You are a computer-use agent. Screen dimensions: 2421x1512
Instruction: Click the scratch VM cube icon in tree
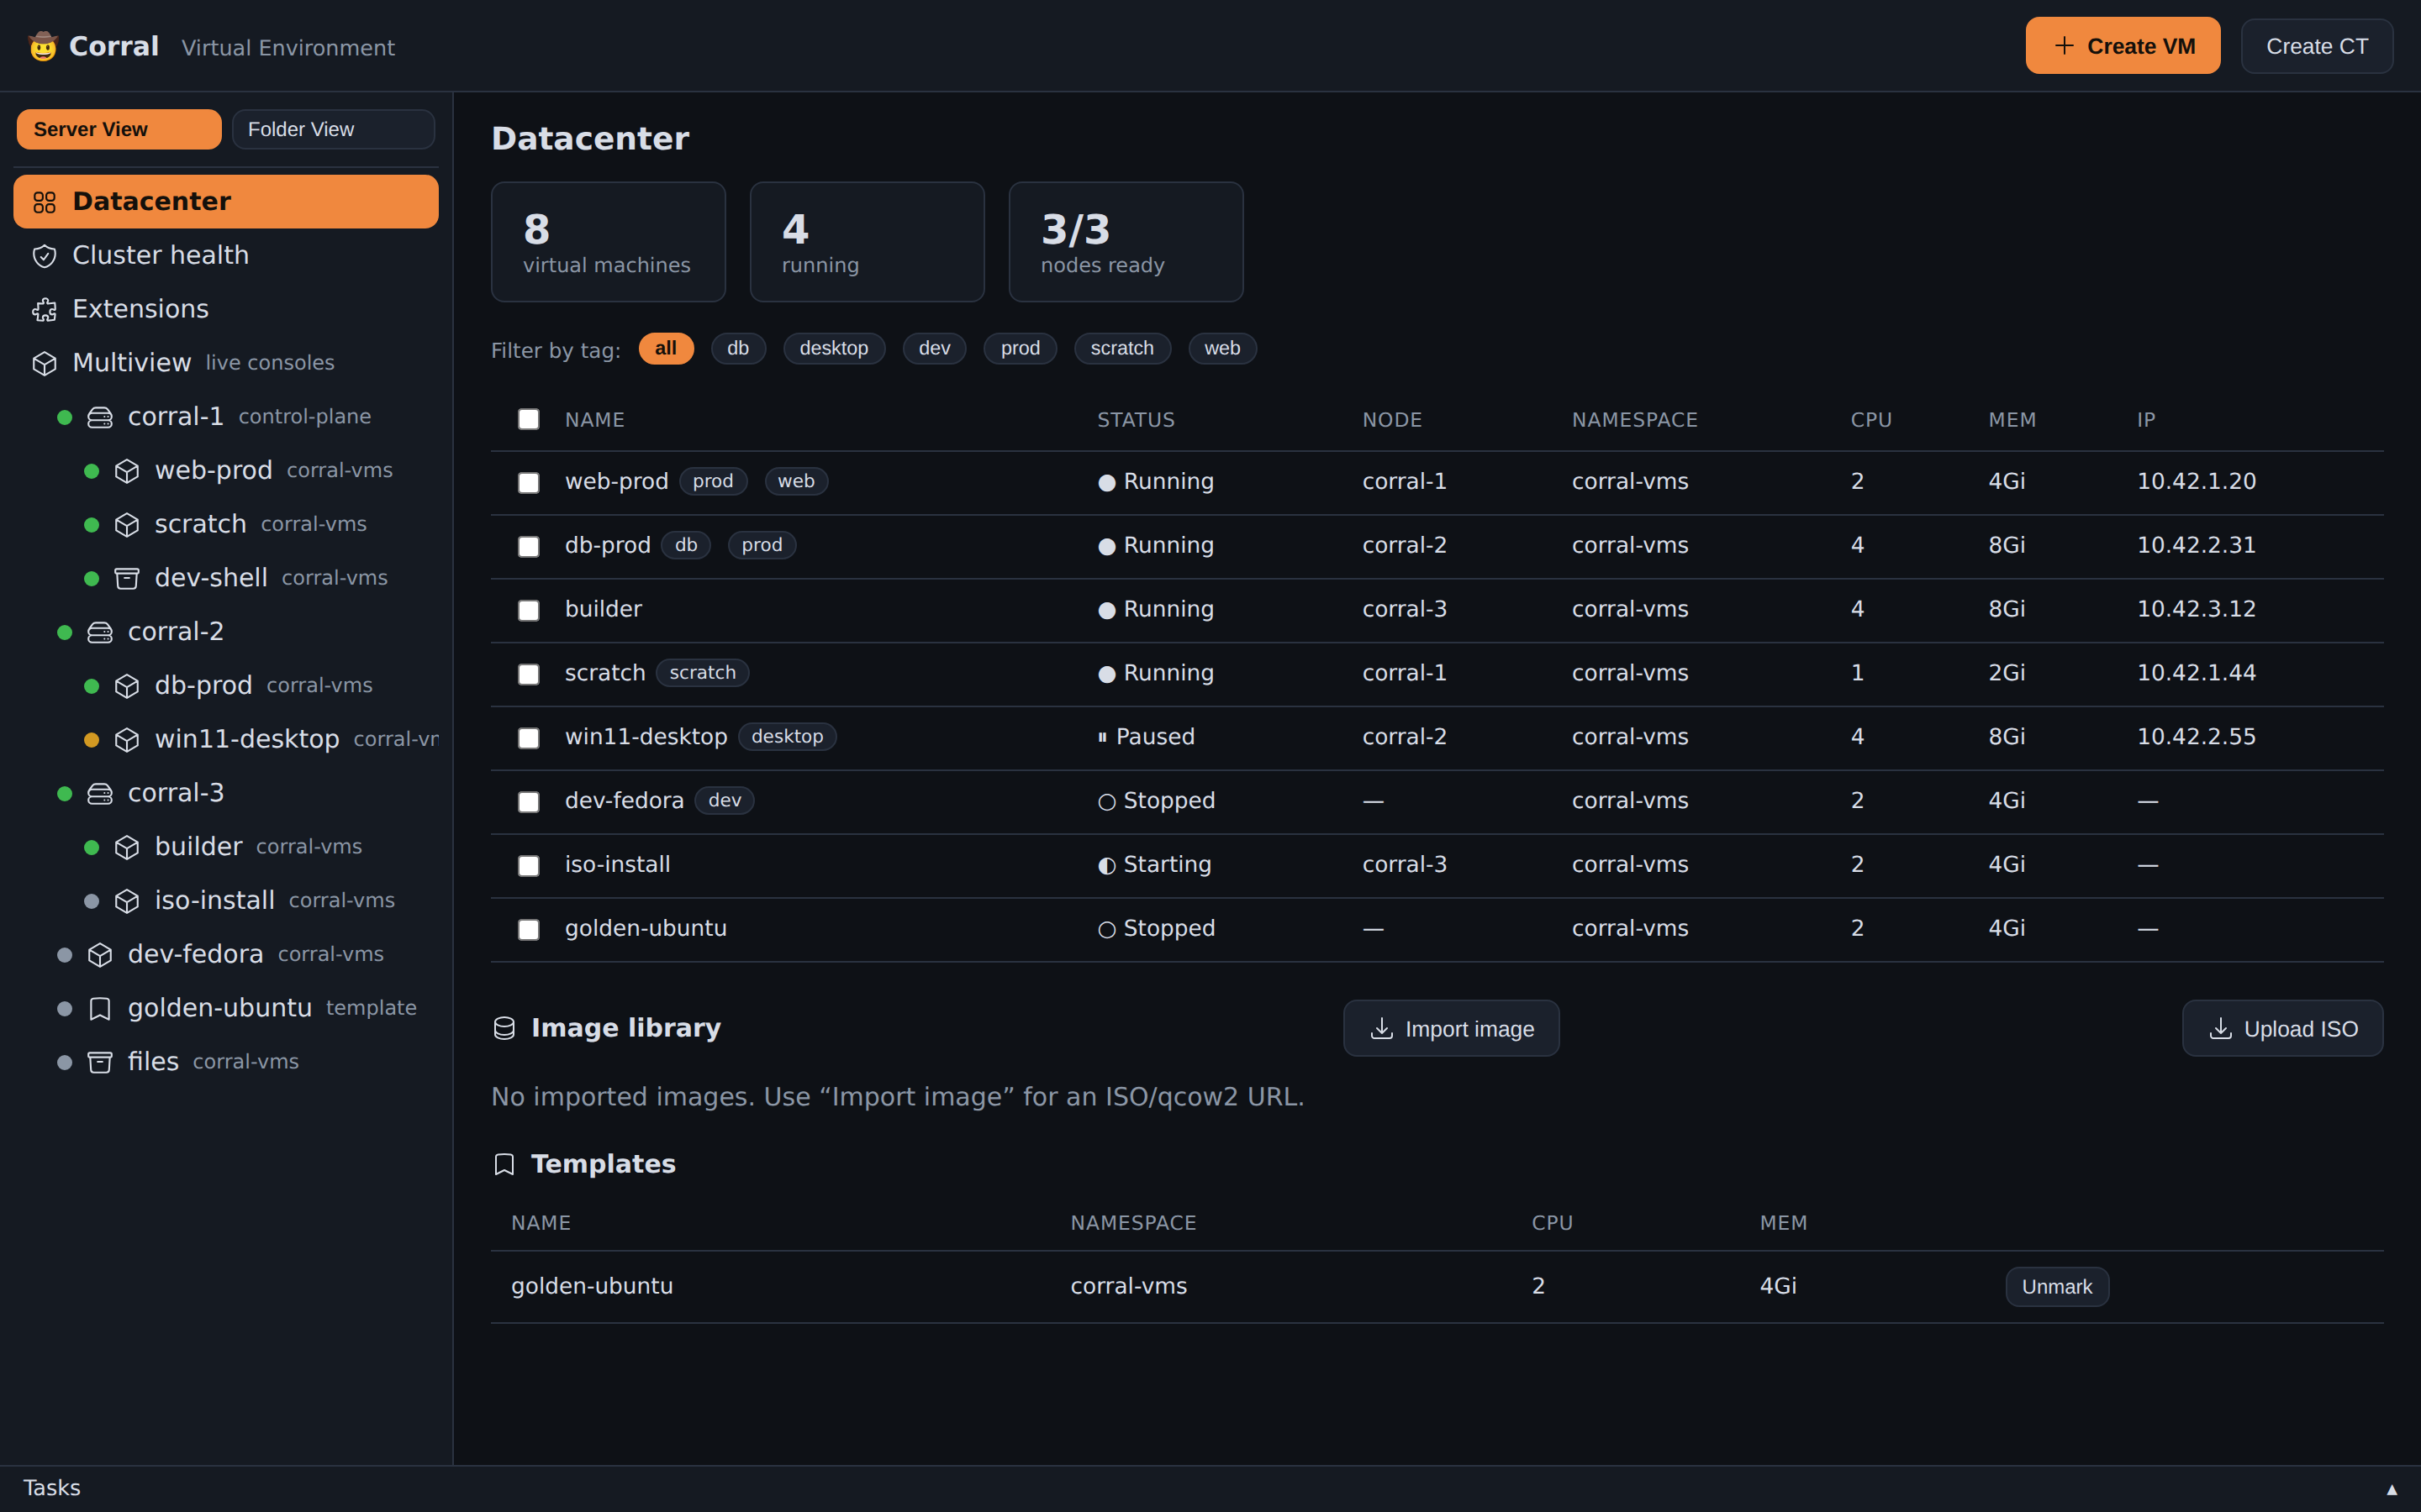[x=127, y=525]
